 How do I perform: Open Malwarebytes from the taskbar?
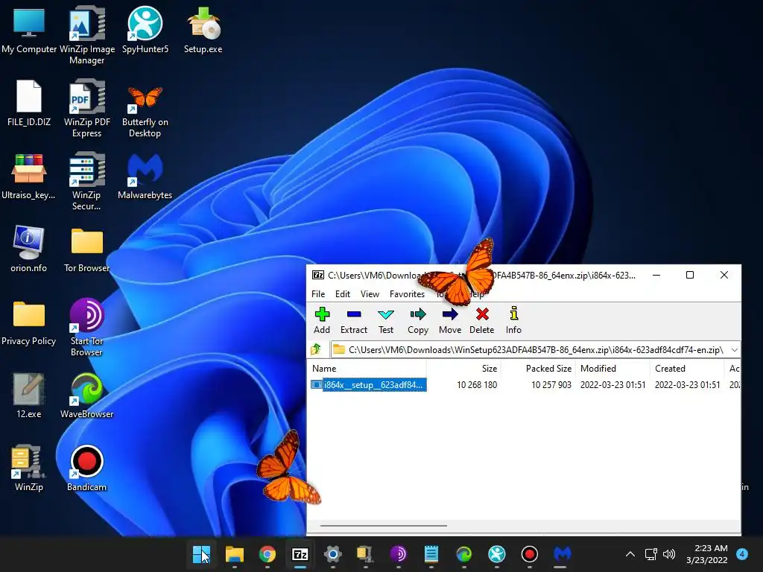click(x=562, y=554)
